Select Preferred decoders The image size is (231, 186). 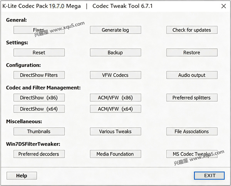[x=39, y=154]
